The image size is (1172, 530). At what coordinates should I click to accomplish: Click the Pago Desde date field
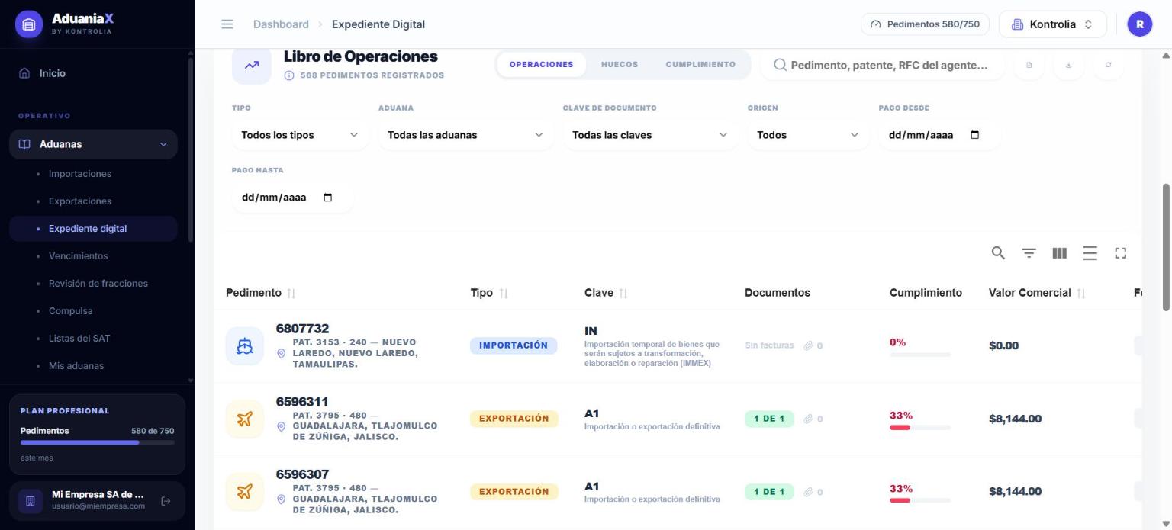click(940, 135)
